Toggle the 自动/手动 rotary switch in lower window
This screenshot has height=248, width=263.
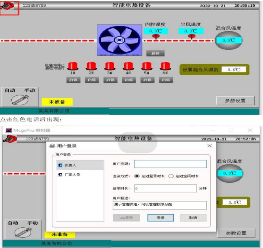point(23,233)
